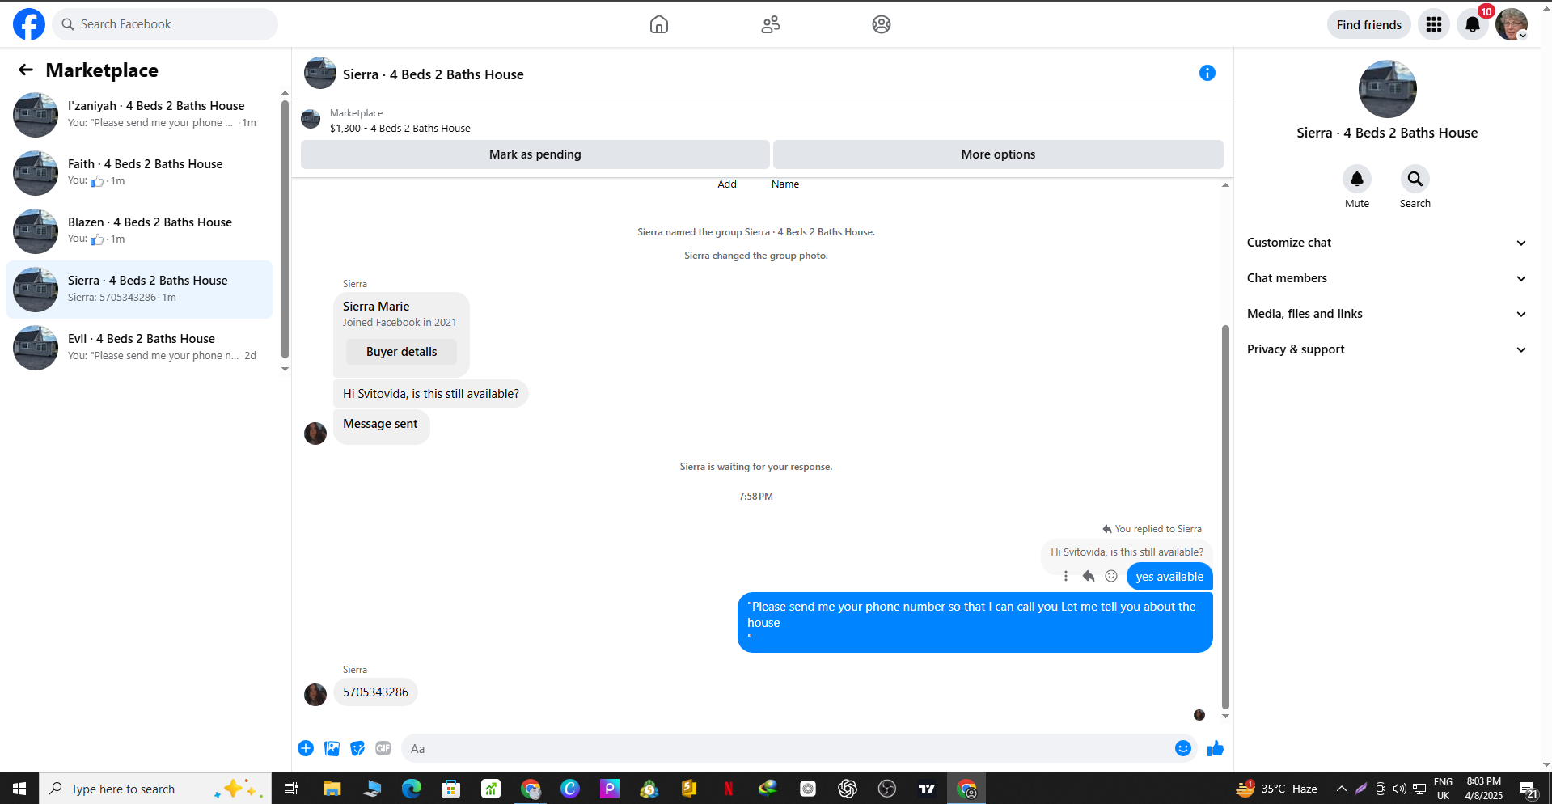Click chat messages vertical scrollbar

1225,518
